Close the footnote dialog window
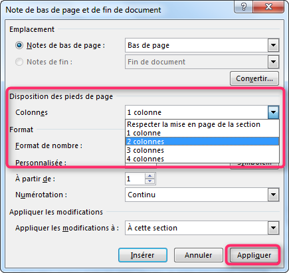The height and width of the screenshot is (273, 289). point(268,7)
